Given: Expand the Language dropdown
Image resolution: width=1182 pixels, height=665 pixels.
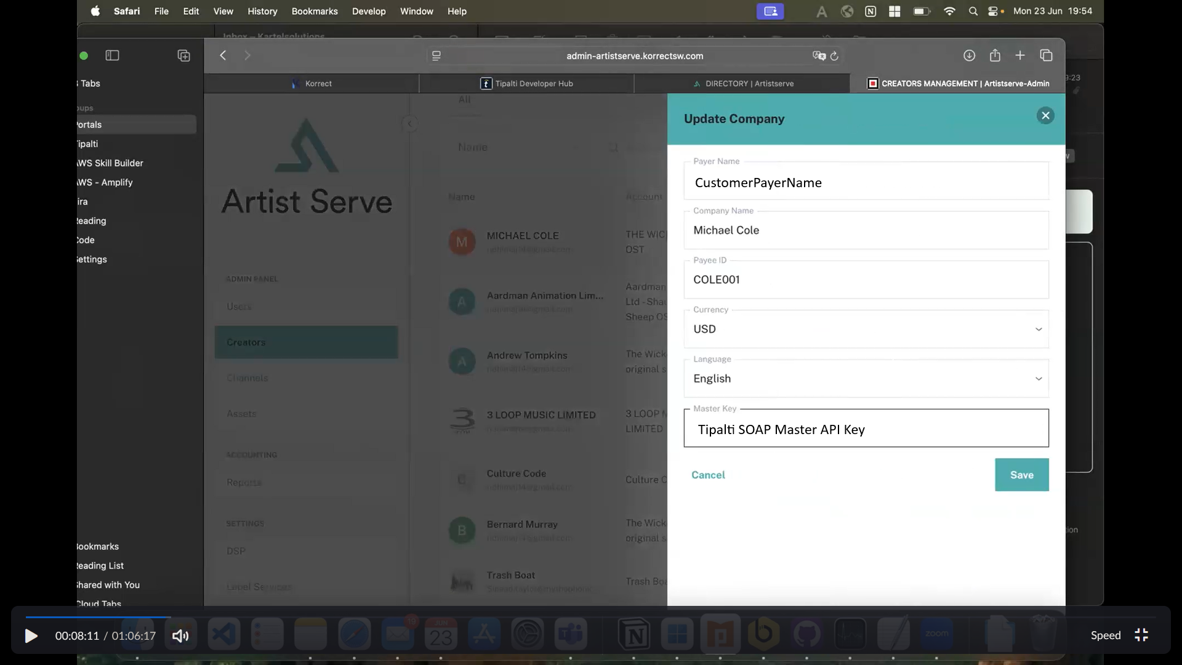Looking at the screenshot, I should click(x=1038, y=379).
